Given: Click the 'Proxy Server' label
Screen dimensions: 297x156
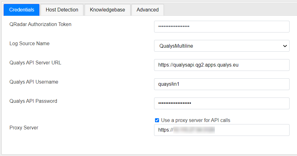Looking at the screenshot, I should tap(24, 128).
